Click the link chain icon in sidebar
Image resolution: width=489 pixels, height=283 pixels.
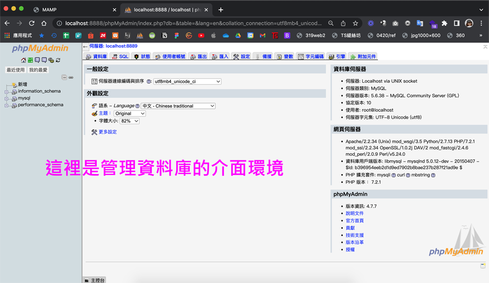point(71,77)
